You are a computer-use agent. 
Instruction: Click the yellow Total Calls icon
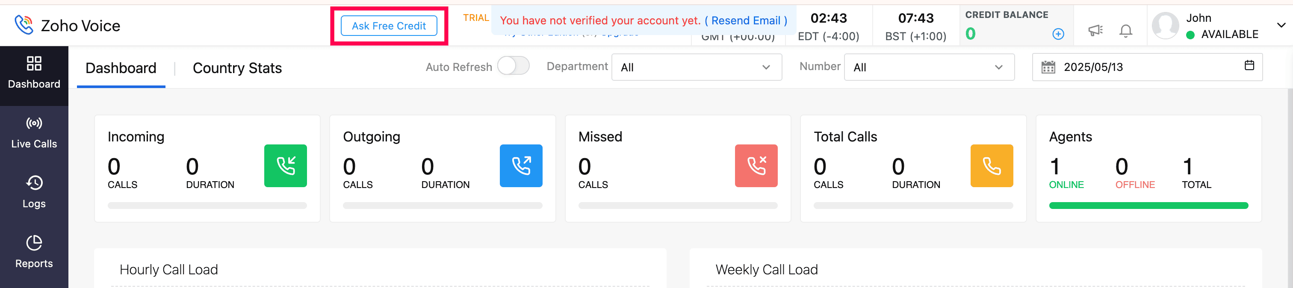[991, 165]
